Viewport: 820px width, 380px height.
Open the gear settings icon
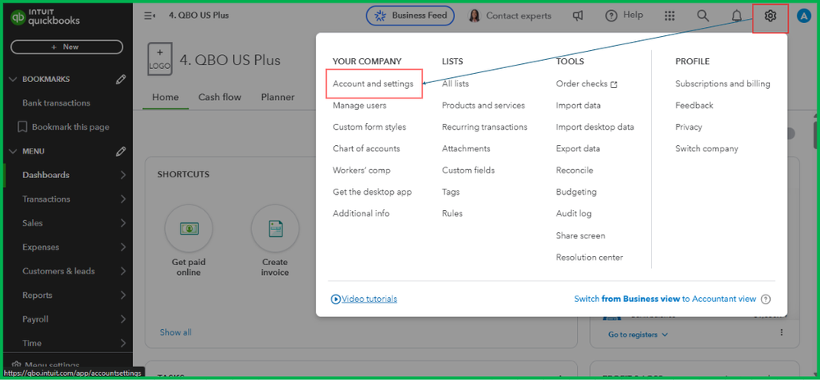tap(770, 16)
